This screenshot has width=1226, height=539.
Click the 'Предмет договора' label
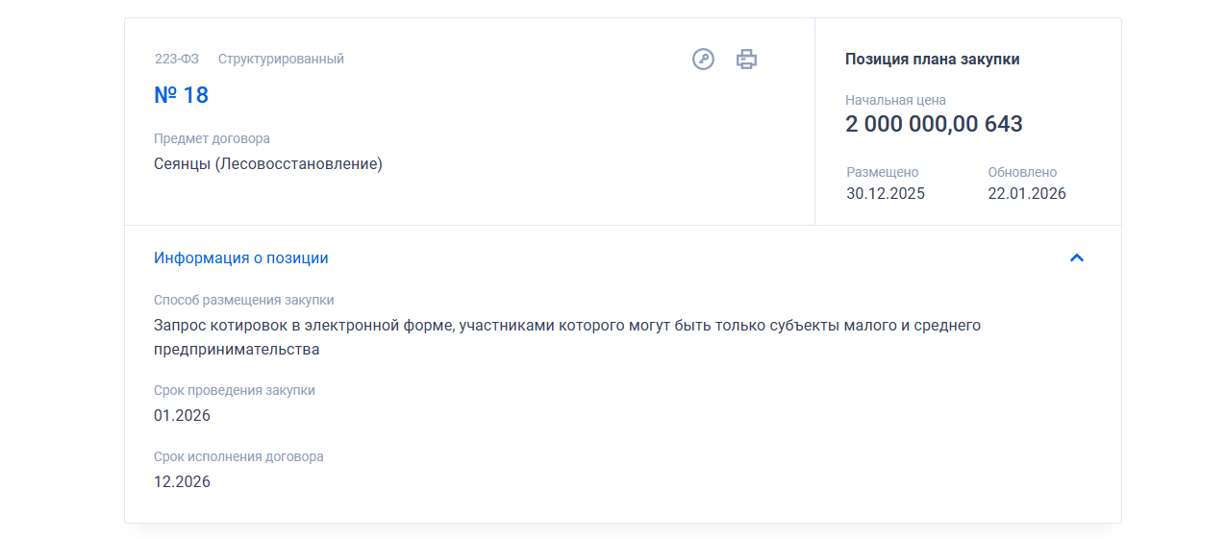(212, 138)
